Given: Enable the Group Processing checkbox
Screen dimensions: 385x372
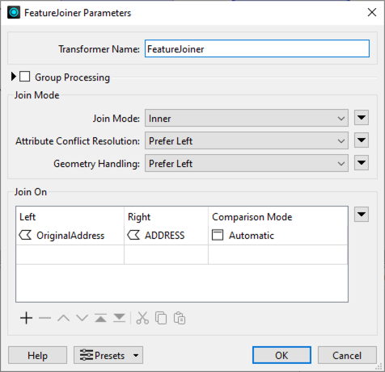Looking at the screenshot, I should coord(25,77).
